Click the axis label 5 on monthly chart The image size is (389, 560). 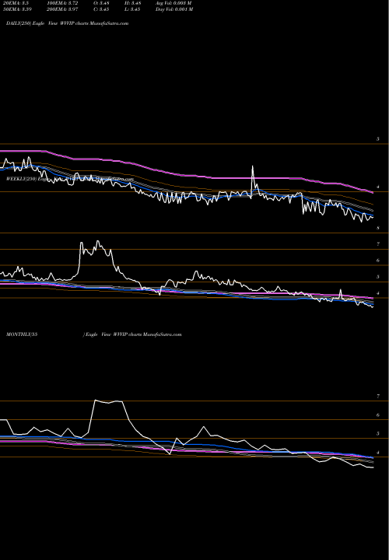378,433
